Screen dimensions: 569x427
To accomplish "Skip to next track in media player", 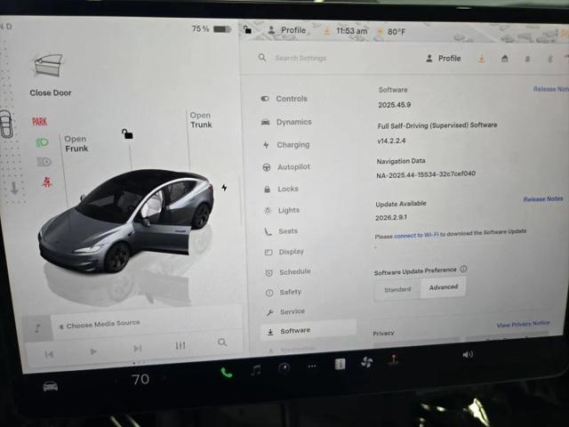I will (x=137, y=349).
